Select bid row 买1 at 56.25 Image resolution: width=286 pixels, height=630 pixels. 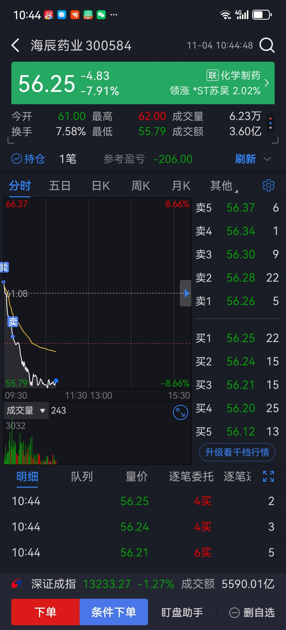(237, 338)
